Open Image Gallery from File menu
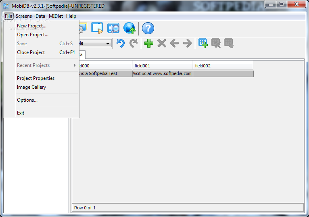The height and width of the screenshot is (217, 309). [x=47, y=87]
